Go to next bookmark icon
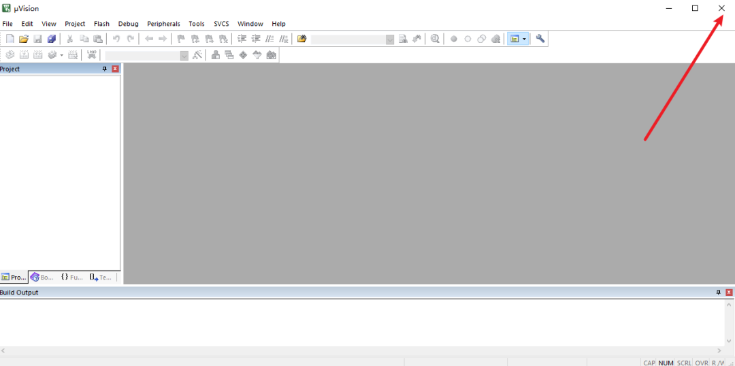 (209, 39)
